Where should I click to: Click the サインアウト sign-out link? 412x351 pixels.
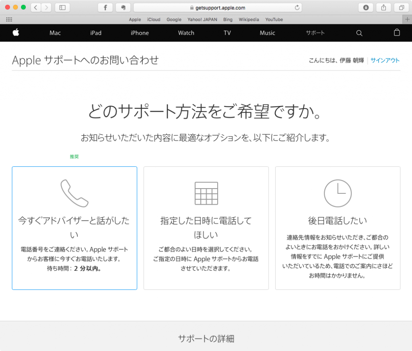pyautogui.click(x=385, y=60)
